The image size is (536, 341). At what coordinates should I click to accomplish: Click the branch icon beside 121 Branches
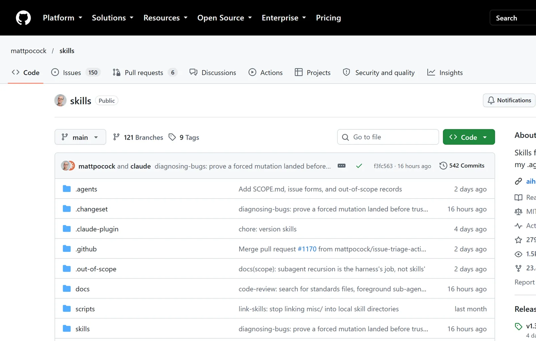(116, 137)
